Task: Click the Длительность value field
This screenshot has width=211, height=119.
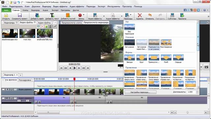Action: point(192,92)
